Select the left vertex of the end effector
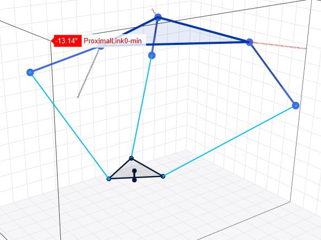The height and width of the screenshot is (240, 321). 109,179
